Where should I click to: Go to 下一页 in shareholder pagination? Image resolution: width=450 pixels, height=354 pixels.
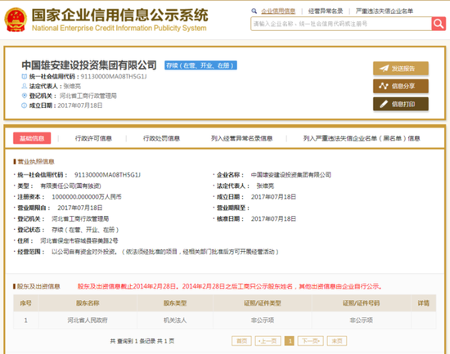tap(311, 341)
